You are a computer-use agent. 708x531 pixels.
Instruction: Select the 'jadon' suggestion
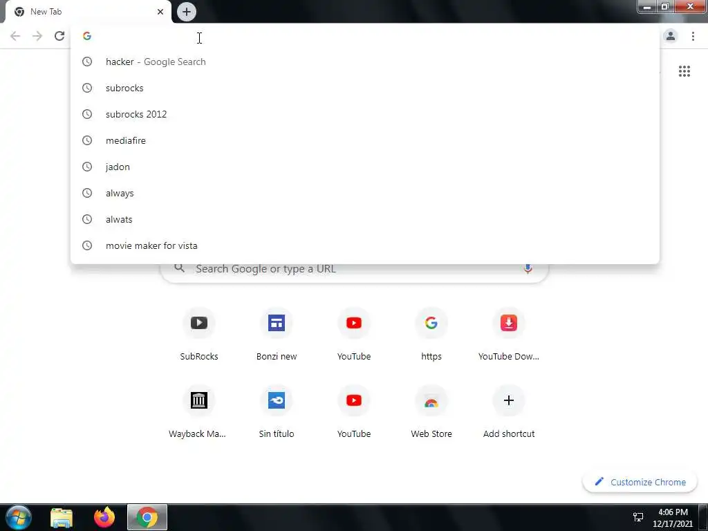(x=365, y=167)
